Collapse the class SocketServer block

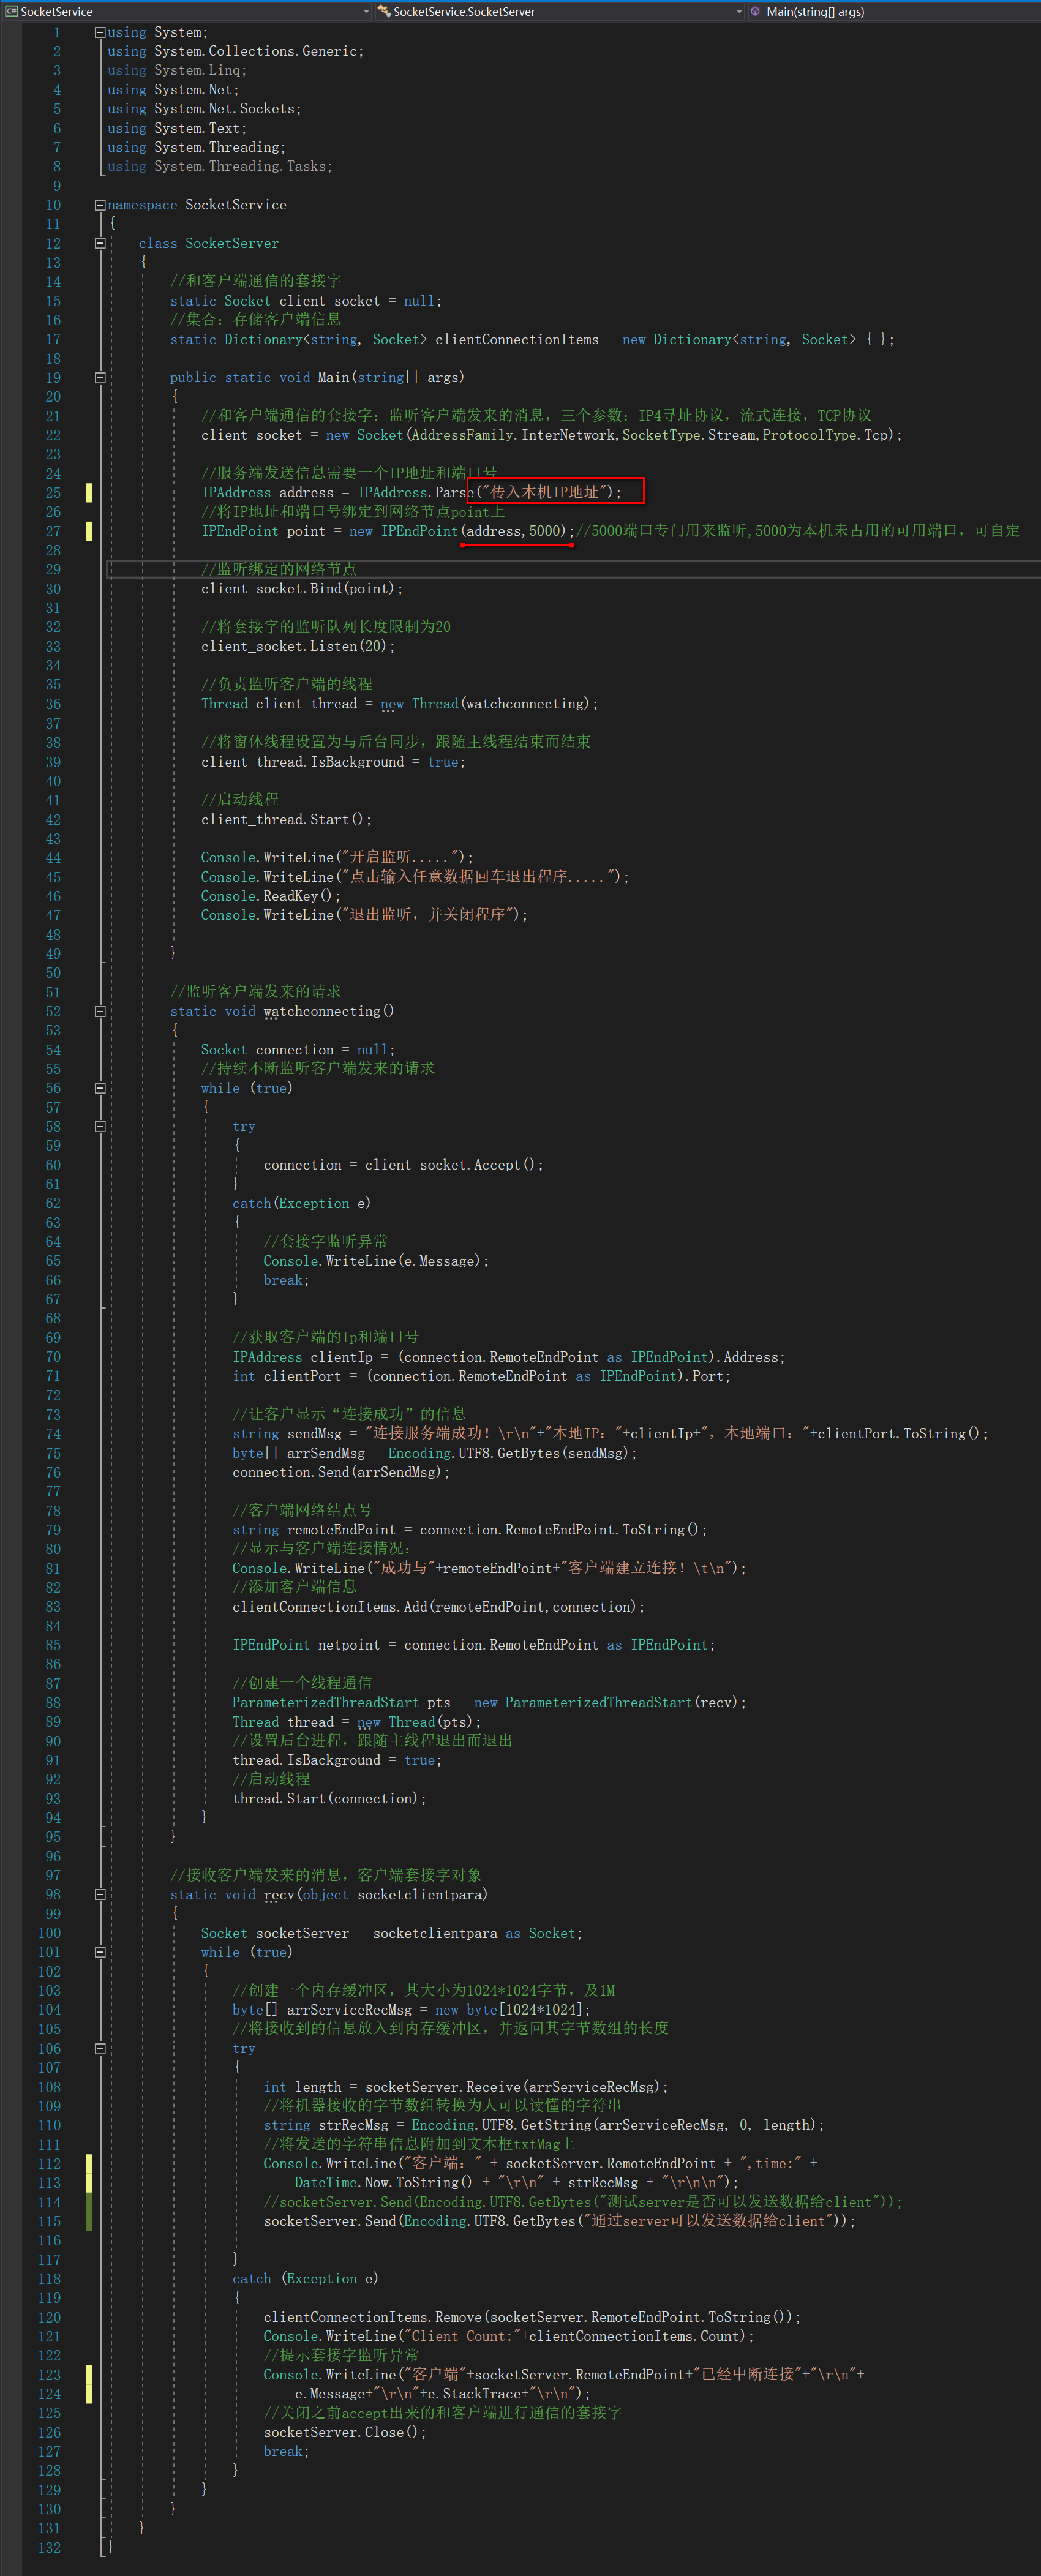coord(100,243)
